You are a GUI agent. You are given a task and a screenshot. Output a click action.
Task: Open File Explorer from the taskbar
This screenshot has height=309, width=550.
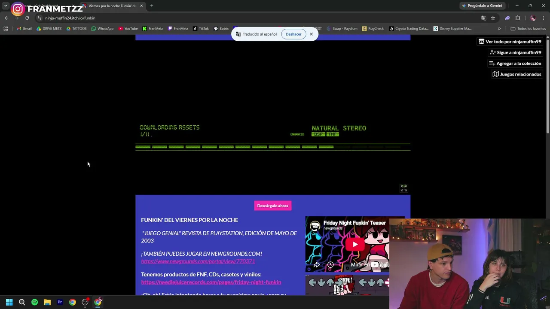pyautogui.click(x=47, y=302)
